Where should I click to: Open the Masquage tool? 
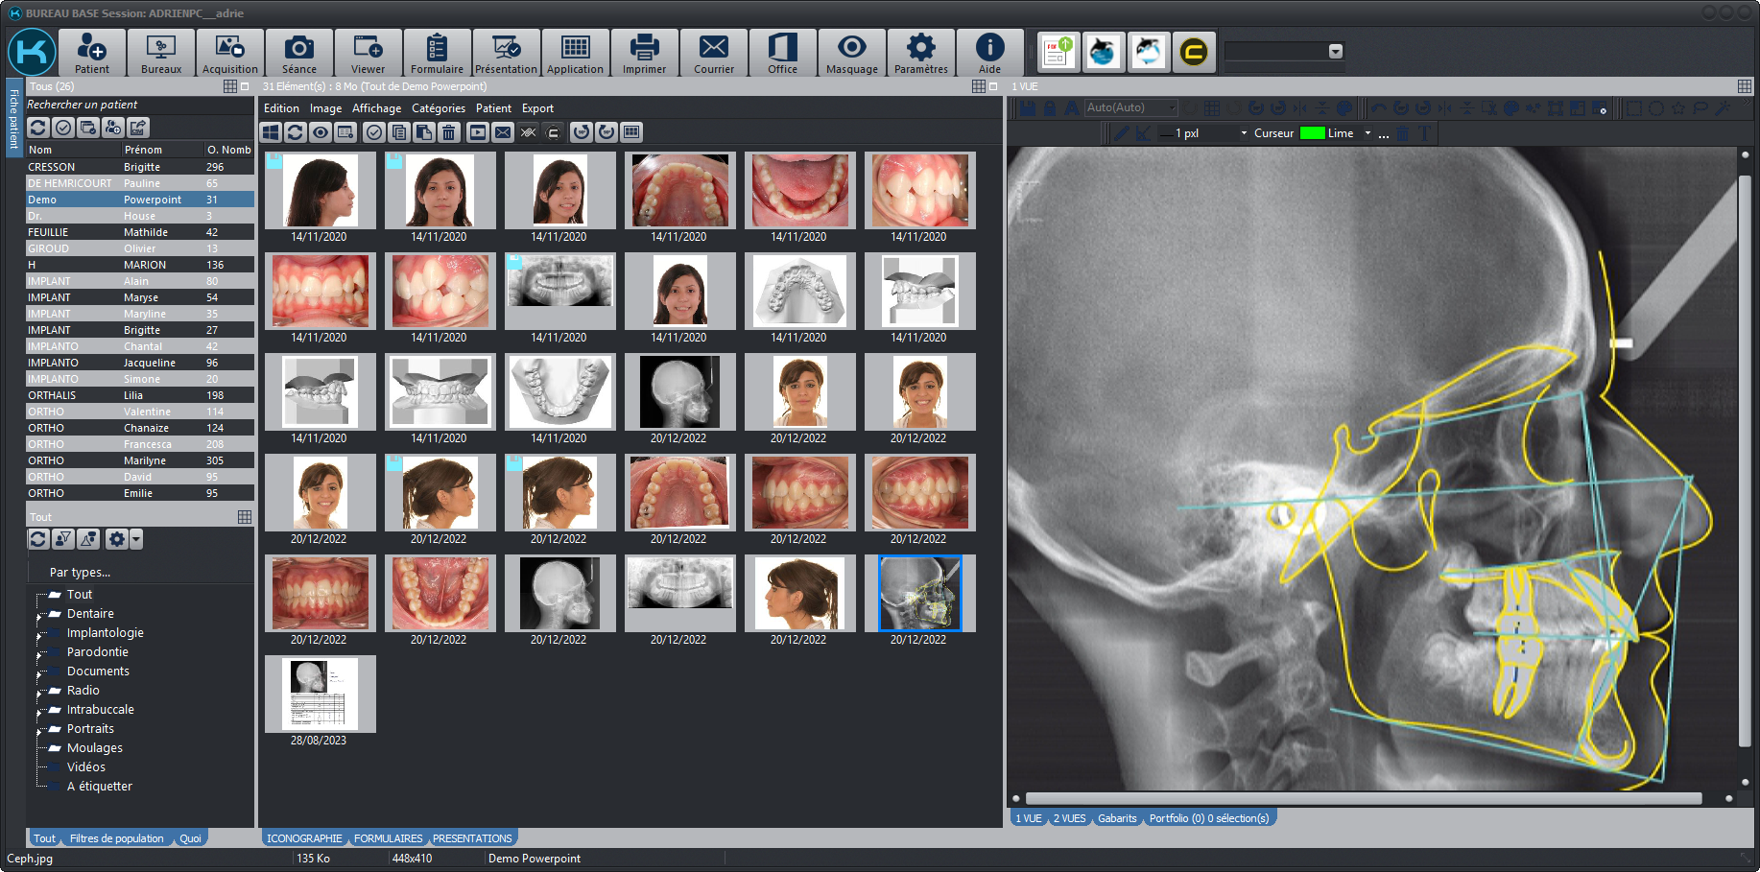pyautogui.click(x=851, y=53)
